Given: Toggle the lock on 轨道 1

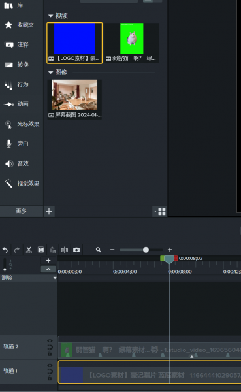Looking at the screenshot, I should (50, 378).
